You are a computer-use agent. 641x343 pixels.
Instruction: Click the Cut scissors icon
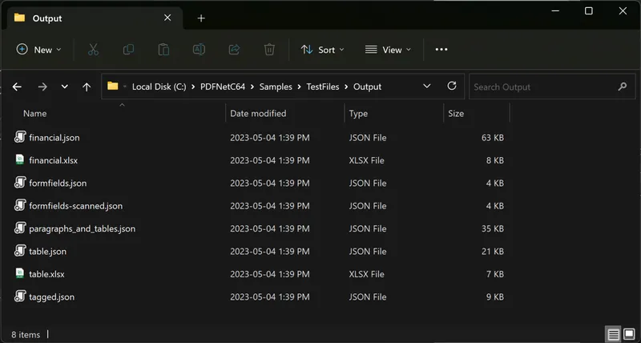[x=93, y=50]
